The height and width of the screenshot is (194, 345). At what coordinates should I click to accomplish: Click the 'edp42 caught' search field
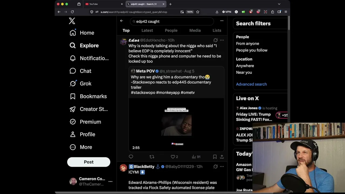(x=172, y=21)
